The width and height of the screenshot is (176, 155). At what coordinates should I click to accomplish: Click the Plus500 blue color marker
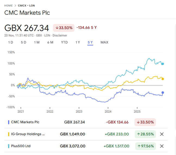pos(9,146)
